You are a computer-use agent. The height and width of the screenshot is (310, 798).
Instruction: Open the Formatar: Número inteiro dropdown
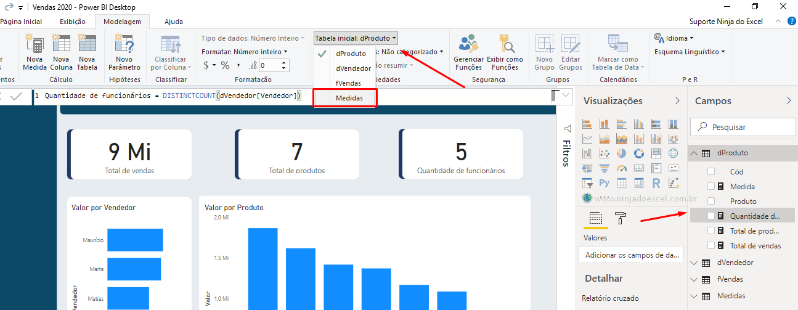(245, 52)
